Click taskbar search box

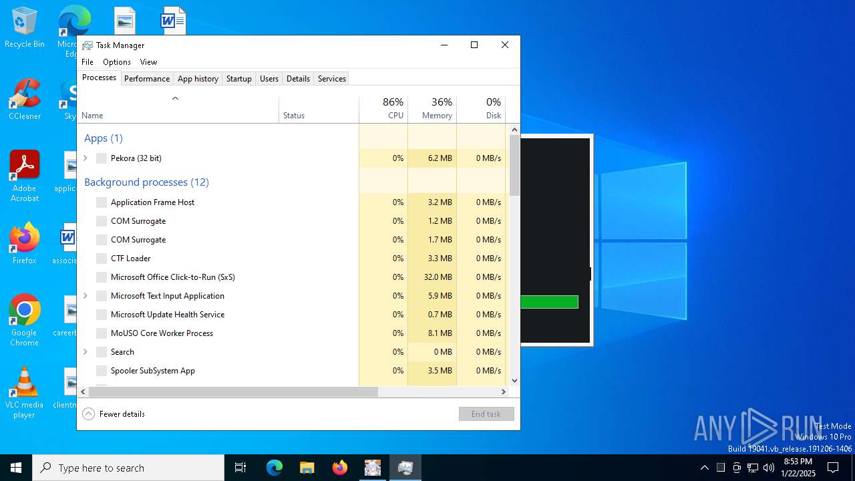coord(128,468)
